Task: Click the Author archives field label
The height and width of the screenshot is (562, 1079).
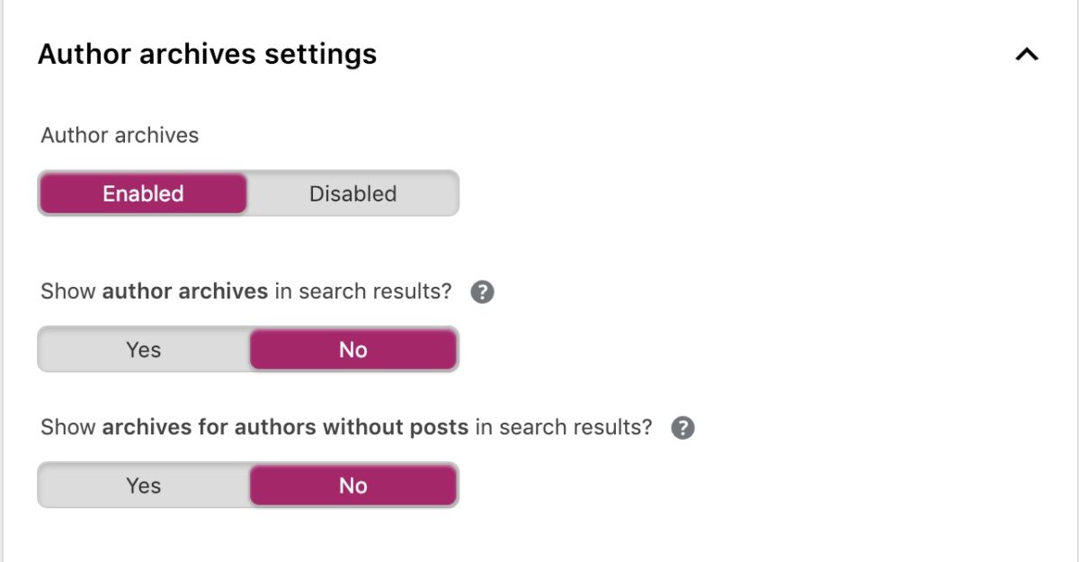Action: coord(120,136)
